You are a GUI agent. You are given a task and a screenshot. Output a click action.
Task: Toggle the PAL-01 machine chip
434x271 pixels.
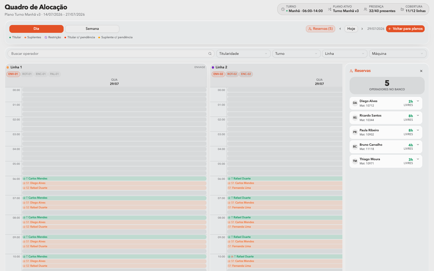[x=55, y=74]
